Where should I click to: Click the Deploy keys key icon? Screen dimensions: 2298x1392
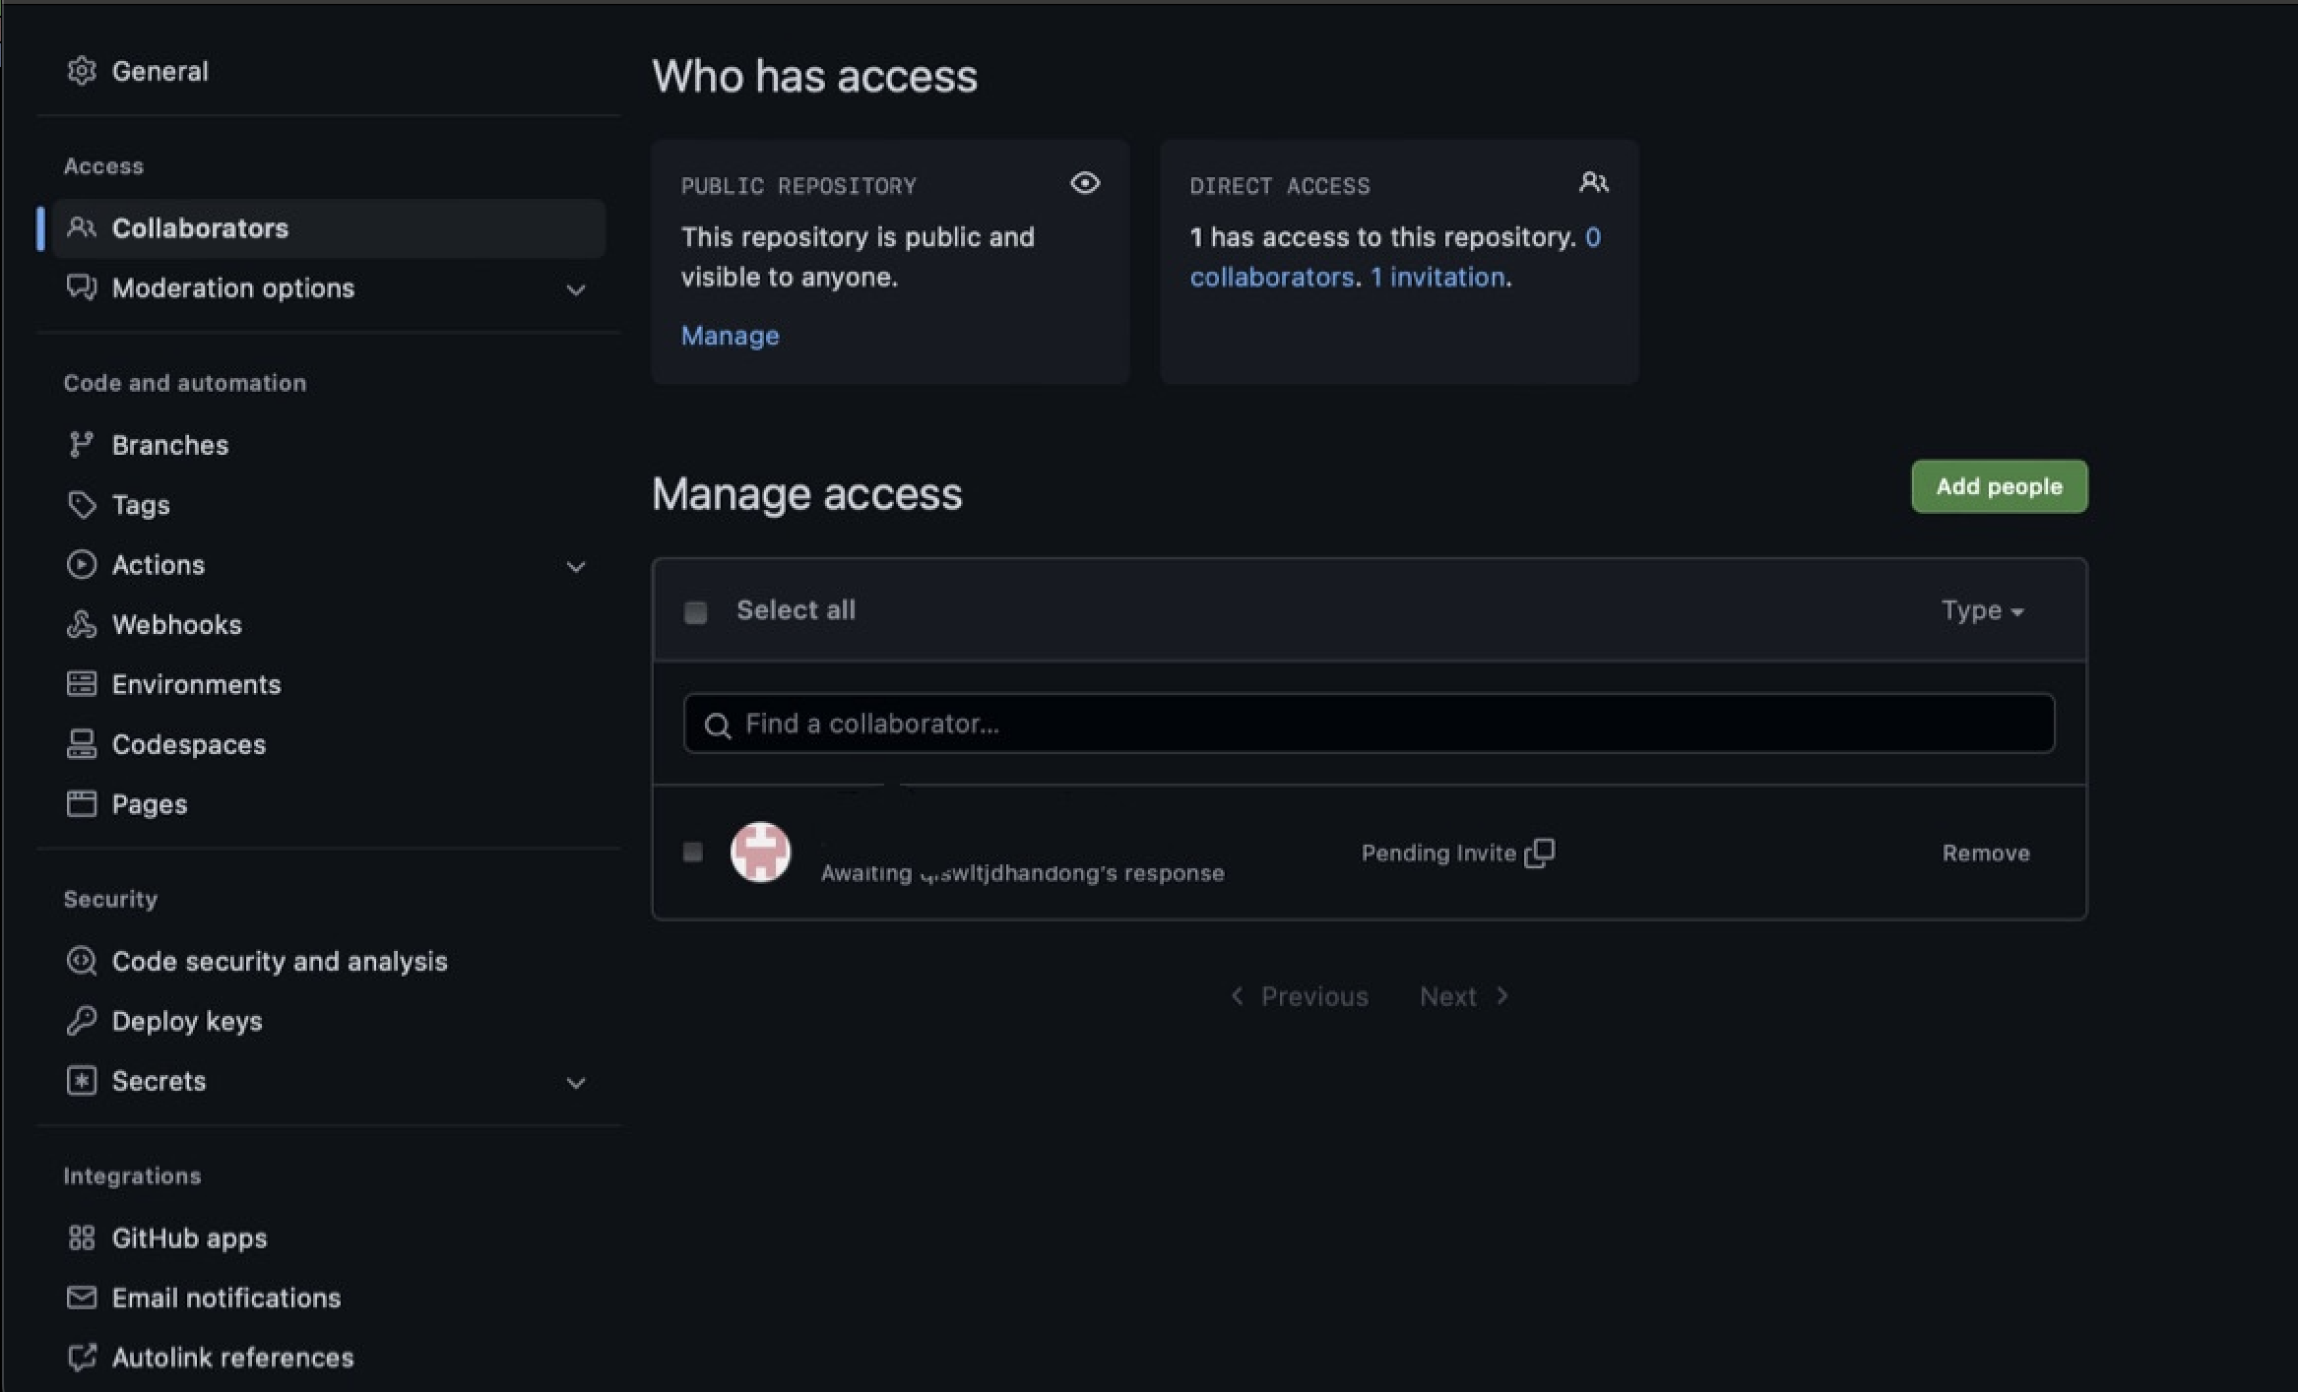[x=81, y=1021]
